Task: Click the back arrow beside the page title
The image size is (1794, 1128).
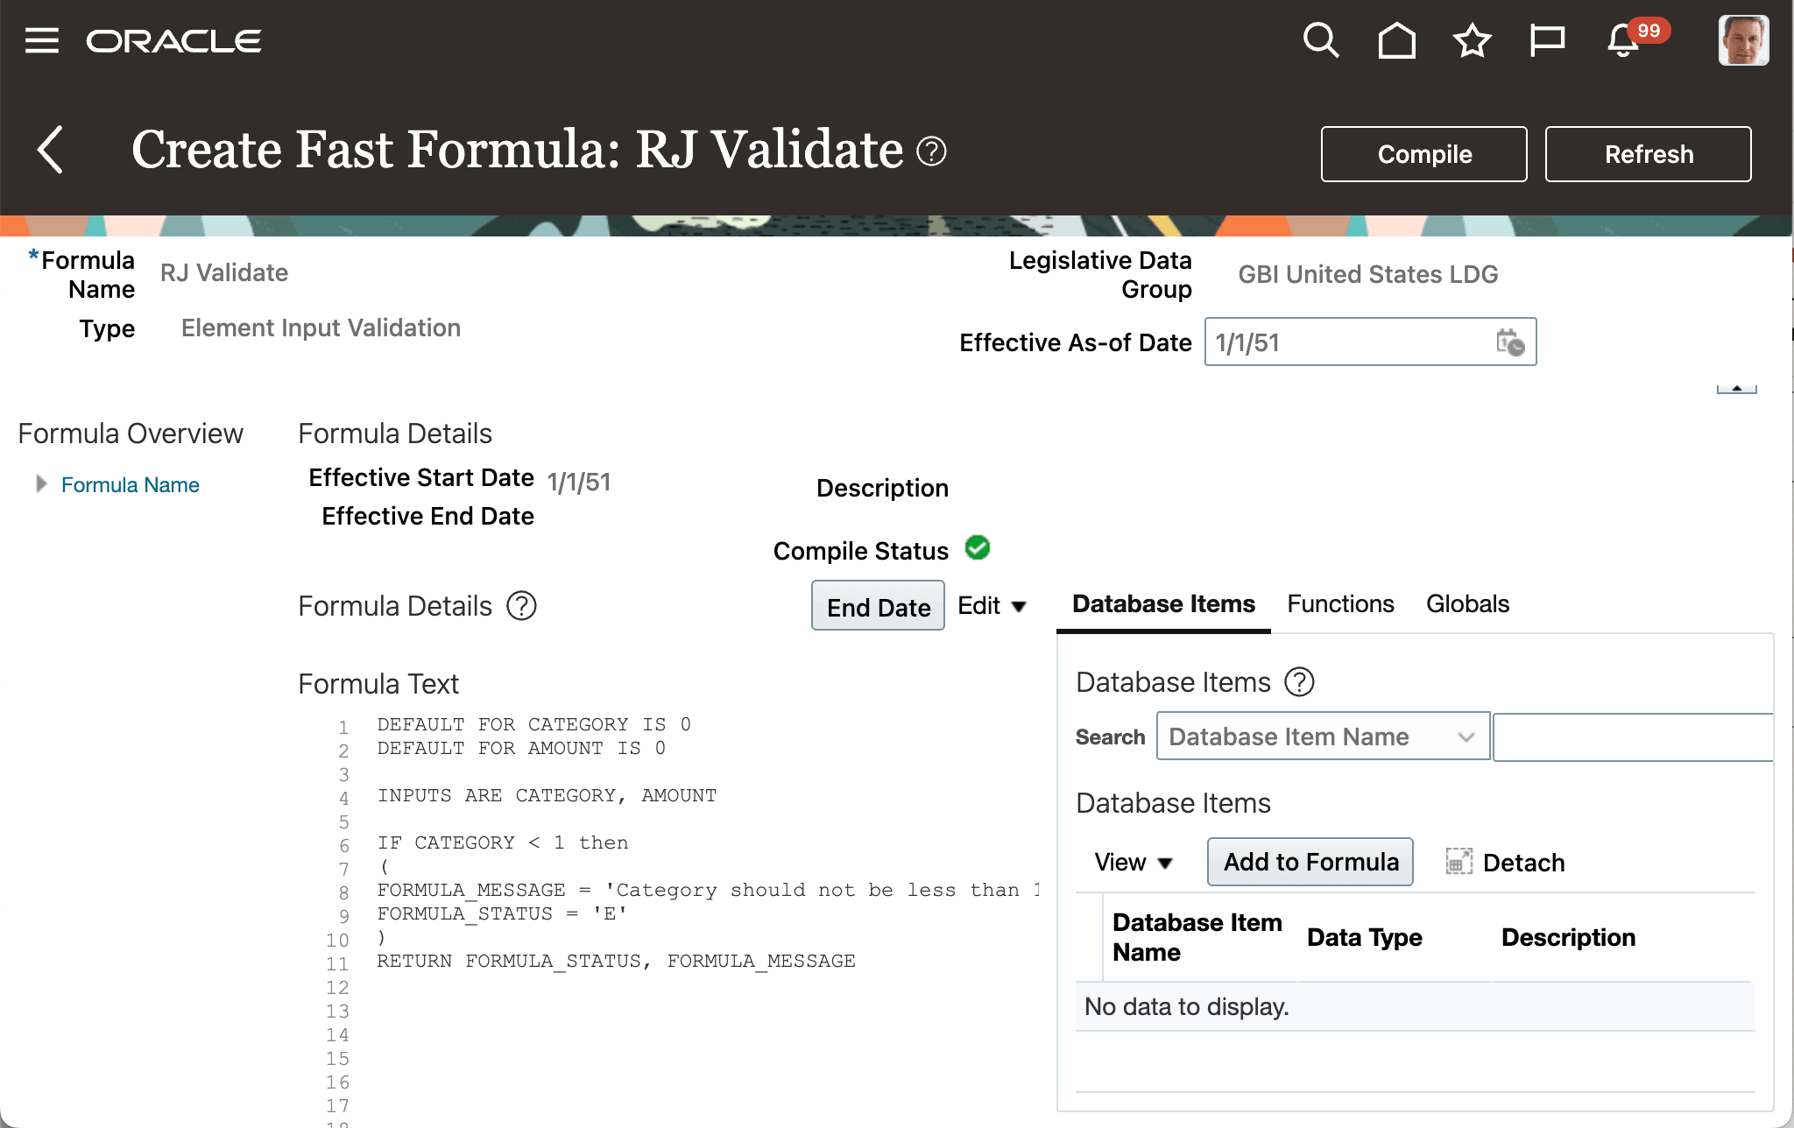Action: [x=51, y=150]
